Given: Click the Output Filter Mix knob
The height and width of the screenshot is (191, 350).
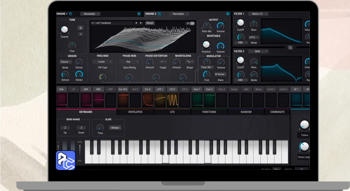Looking at the screenshot, I should pos(207,25).
